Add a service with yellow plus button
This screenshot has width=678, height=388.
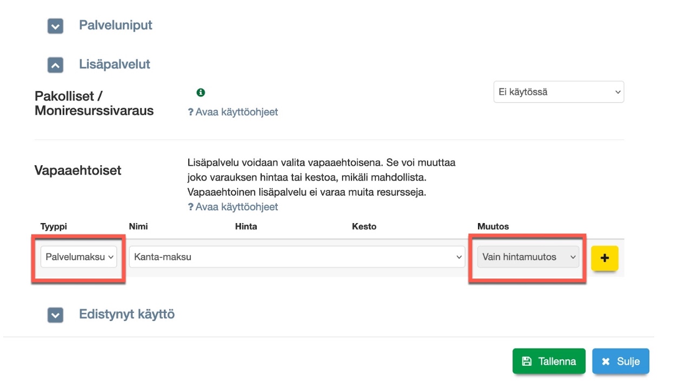604,258
